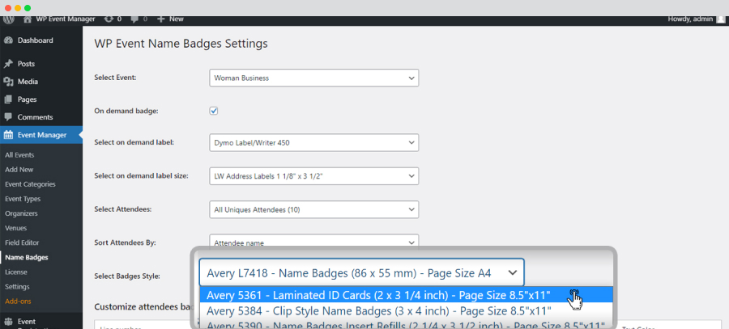Click the Select Badges Style label text
Image resolution: width=729 pixels, height=329 pixels.
pos(127,276)
